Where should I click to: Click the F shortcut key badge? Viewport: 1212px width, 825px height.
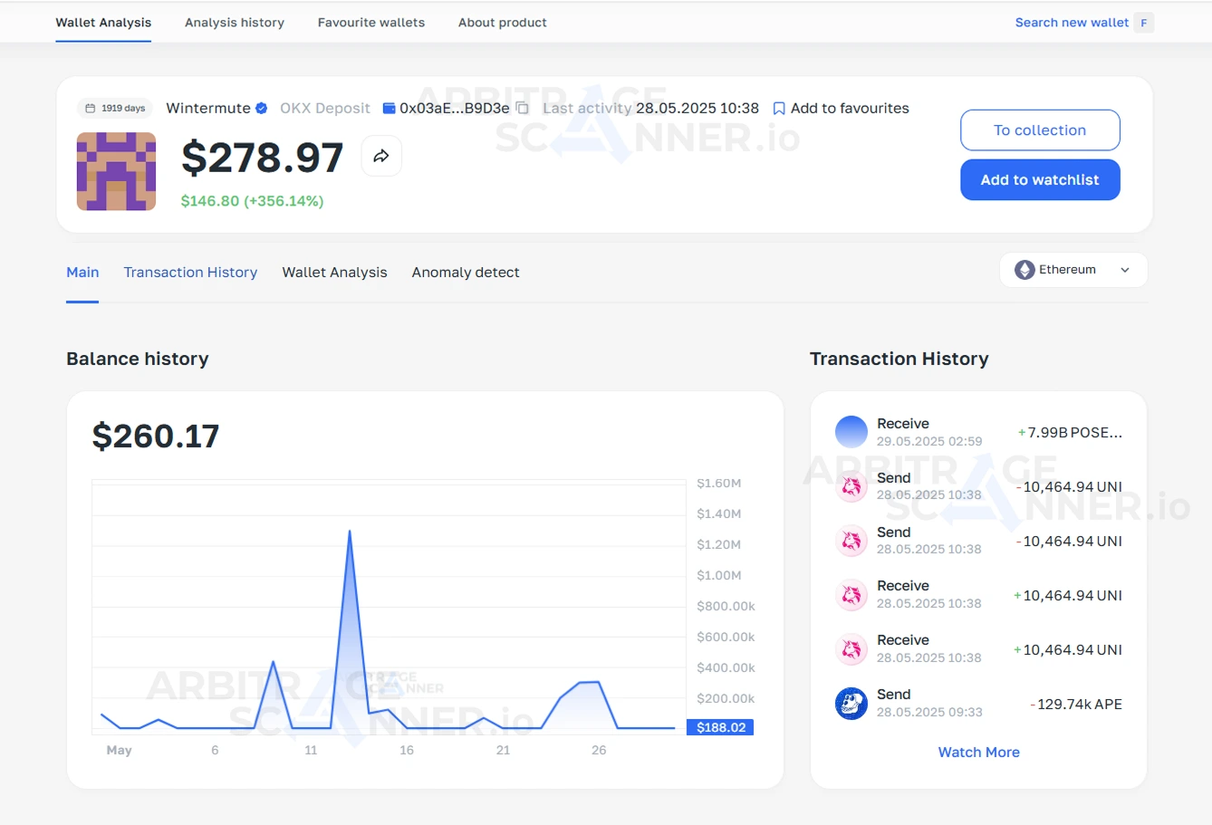tap(1144, 23)
